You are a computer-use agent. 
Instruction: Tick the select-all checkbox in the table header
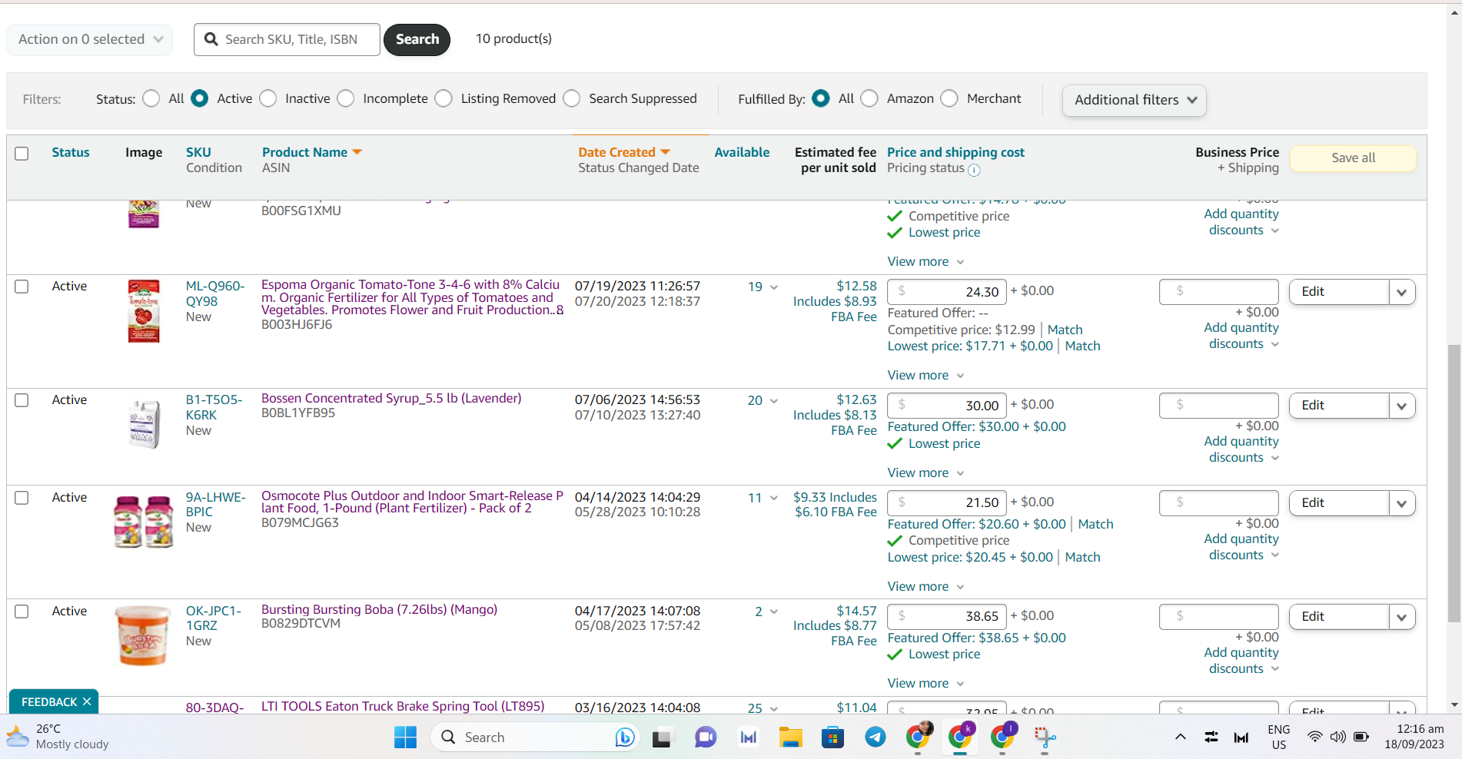(22, 154)
